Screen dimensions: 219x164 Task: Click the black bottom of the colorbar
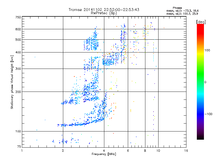coord(200,137)
